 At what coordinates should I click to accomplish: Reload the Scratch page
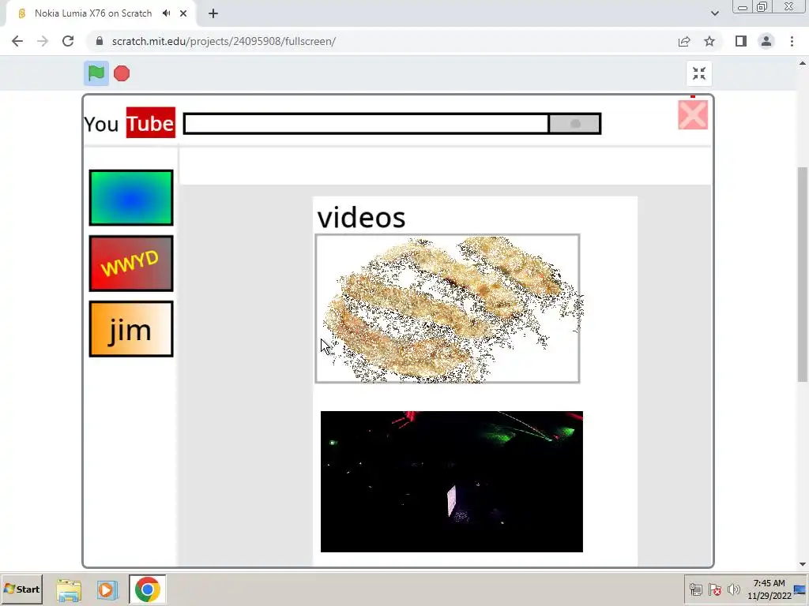[68, 41]
